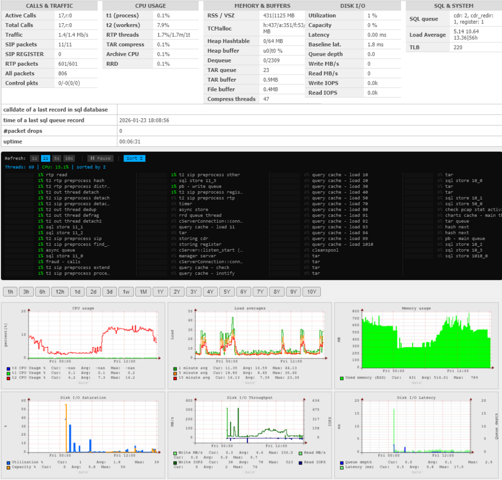Click the red t2 CPU Usage legend square

tap(7, 378)
